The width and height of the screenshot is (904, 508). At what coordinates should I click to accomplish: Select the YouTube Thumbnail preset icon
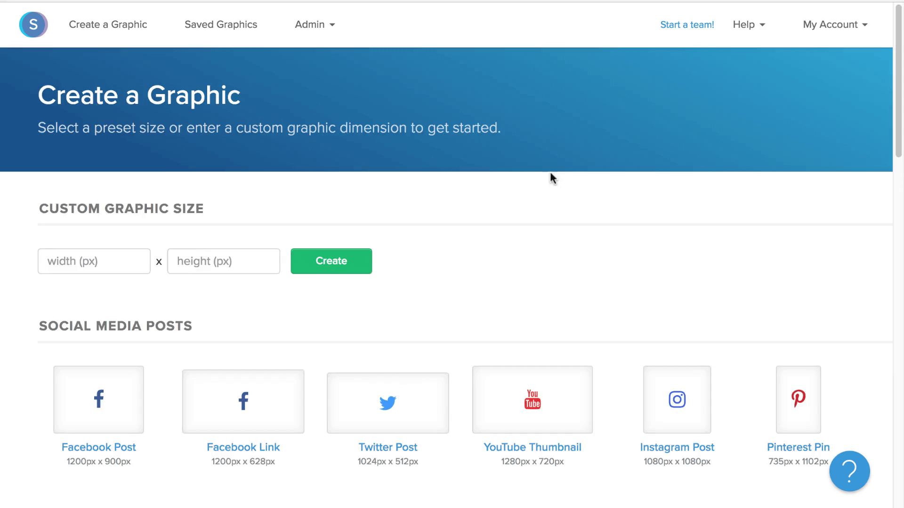(x=533, y=399)
